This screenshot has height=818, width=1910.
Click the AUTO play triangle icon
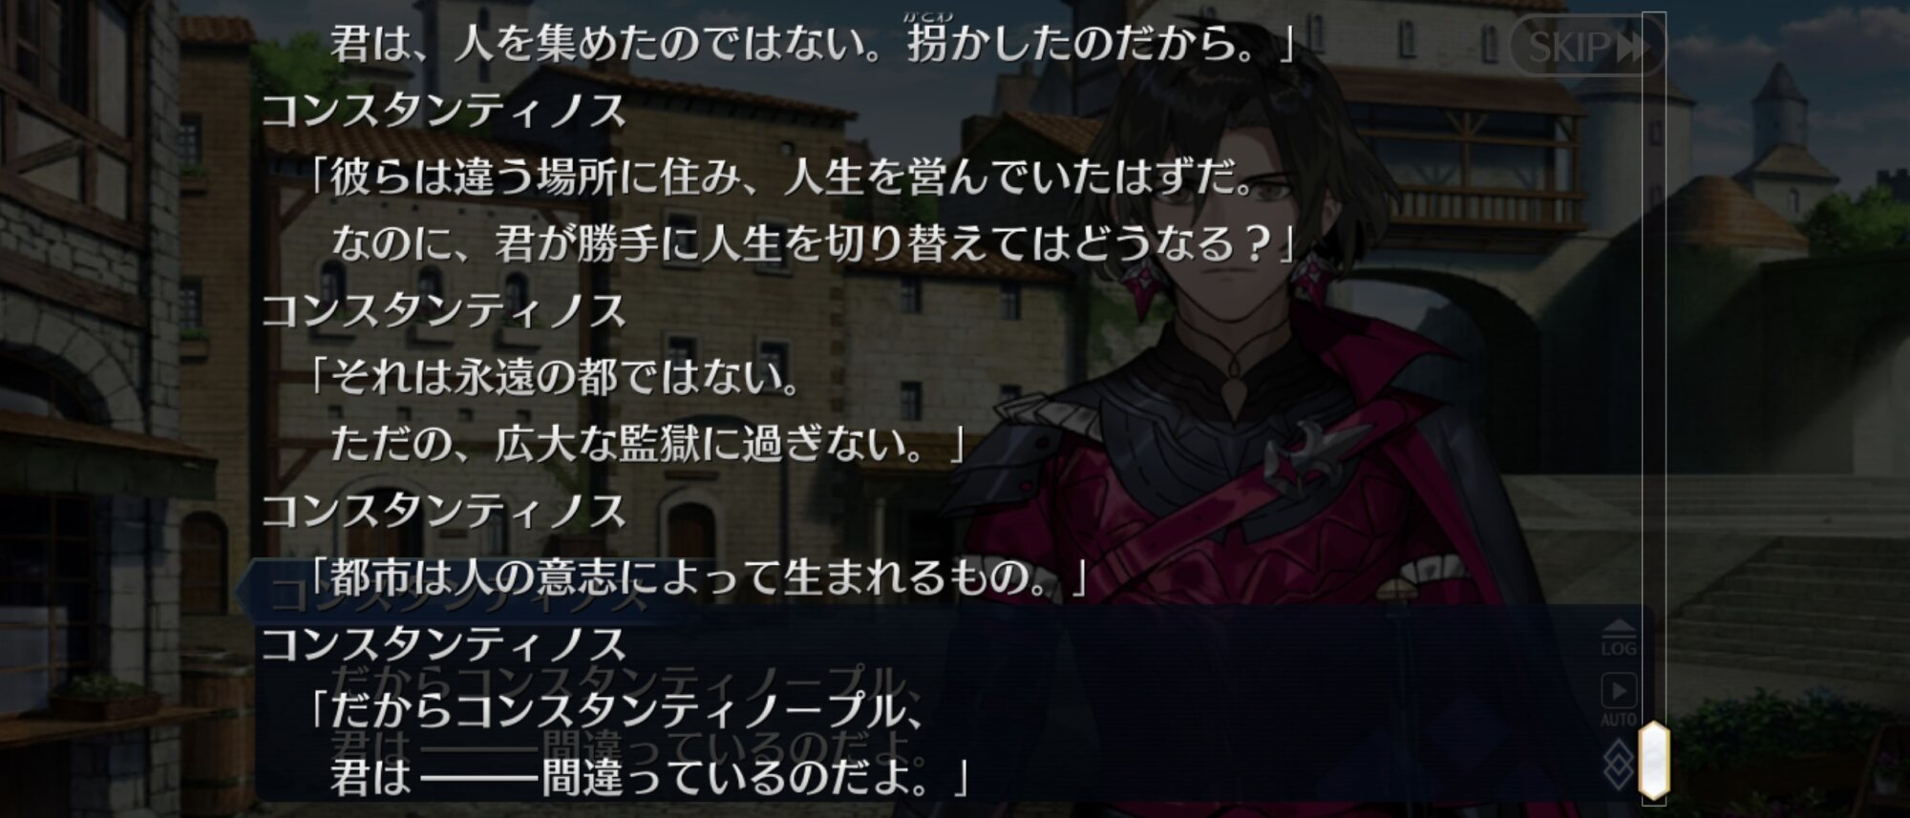pos(1619,690)
